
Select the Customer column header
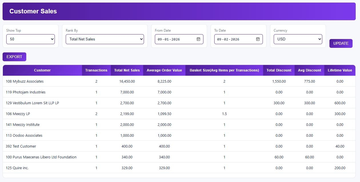42,70
